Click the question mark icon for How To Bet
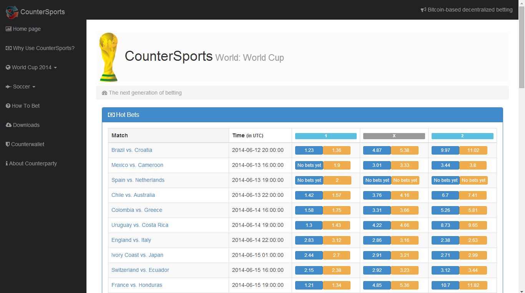525x293 pixels. [8, 106]
